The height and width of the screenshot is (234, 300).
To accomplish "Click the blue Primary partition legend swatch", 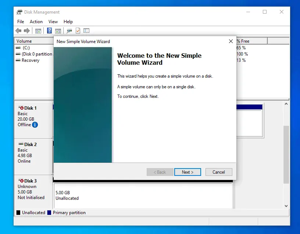I will (x=49, y=212).
